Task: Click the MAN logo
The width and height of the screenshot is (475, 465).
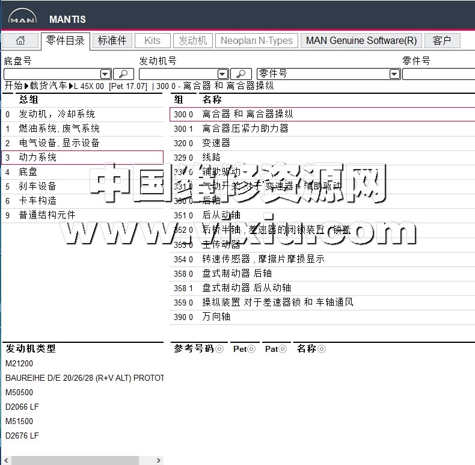Action: [x=22, y=19]
